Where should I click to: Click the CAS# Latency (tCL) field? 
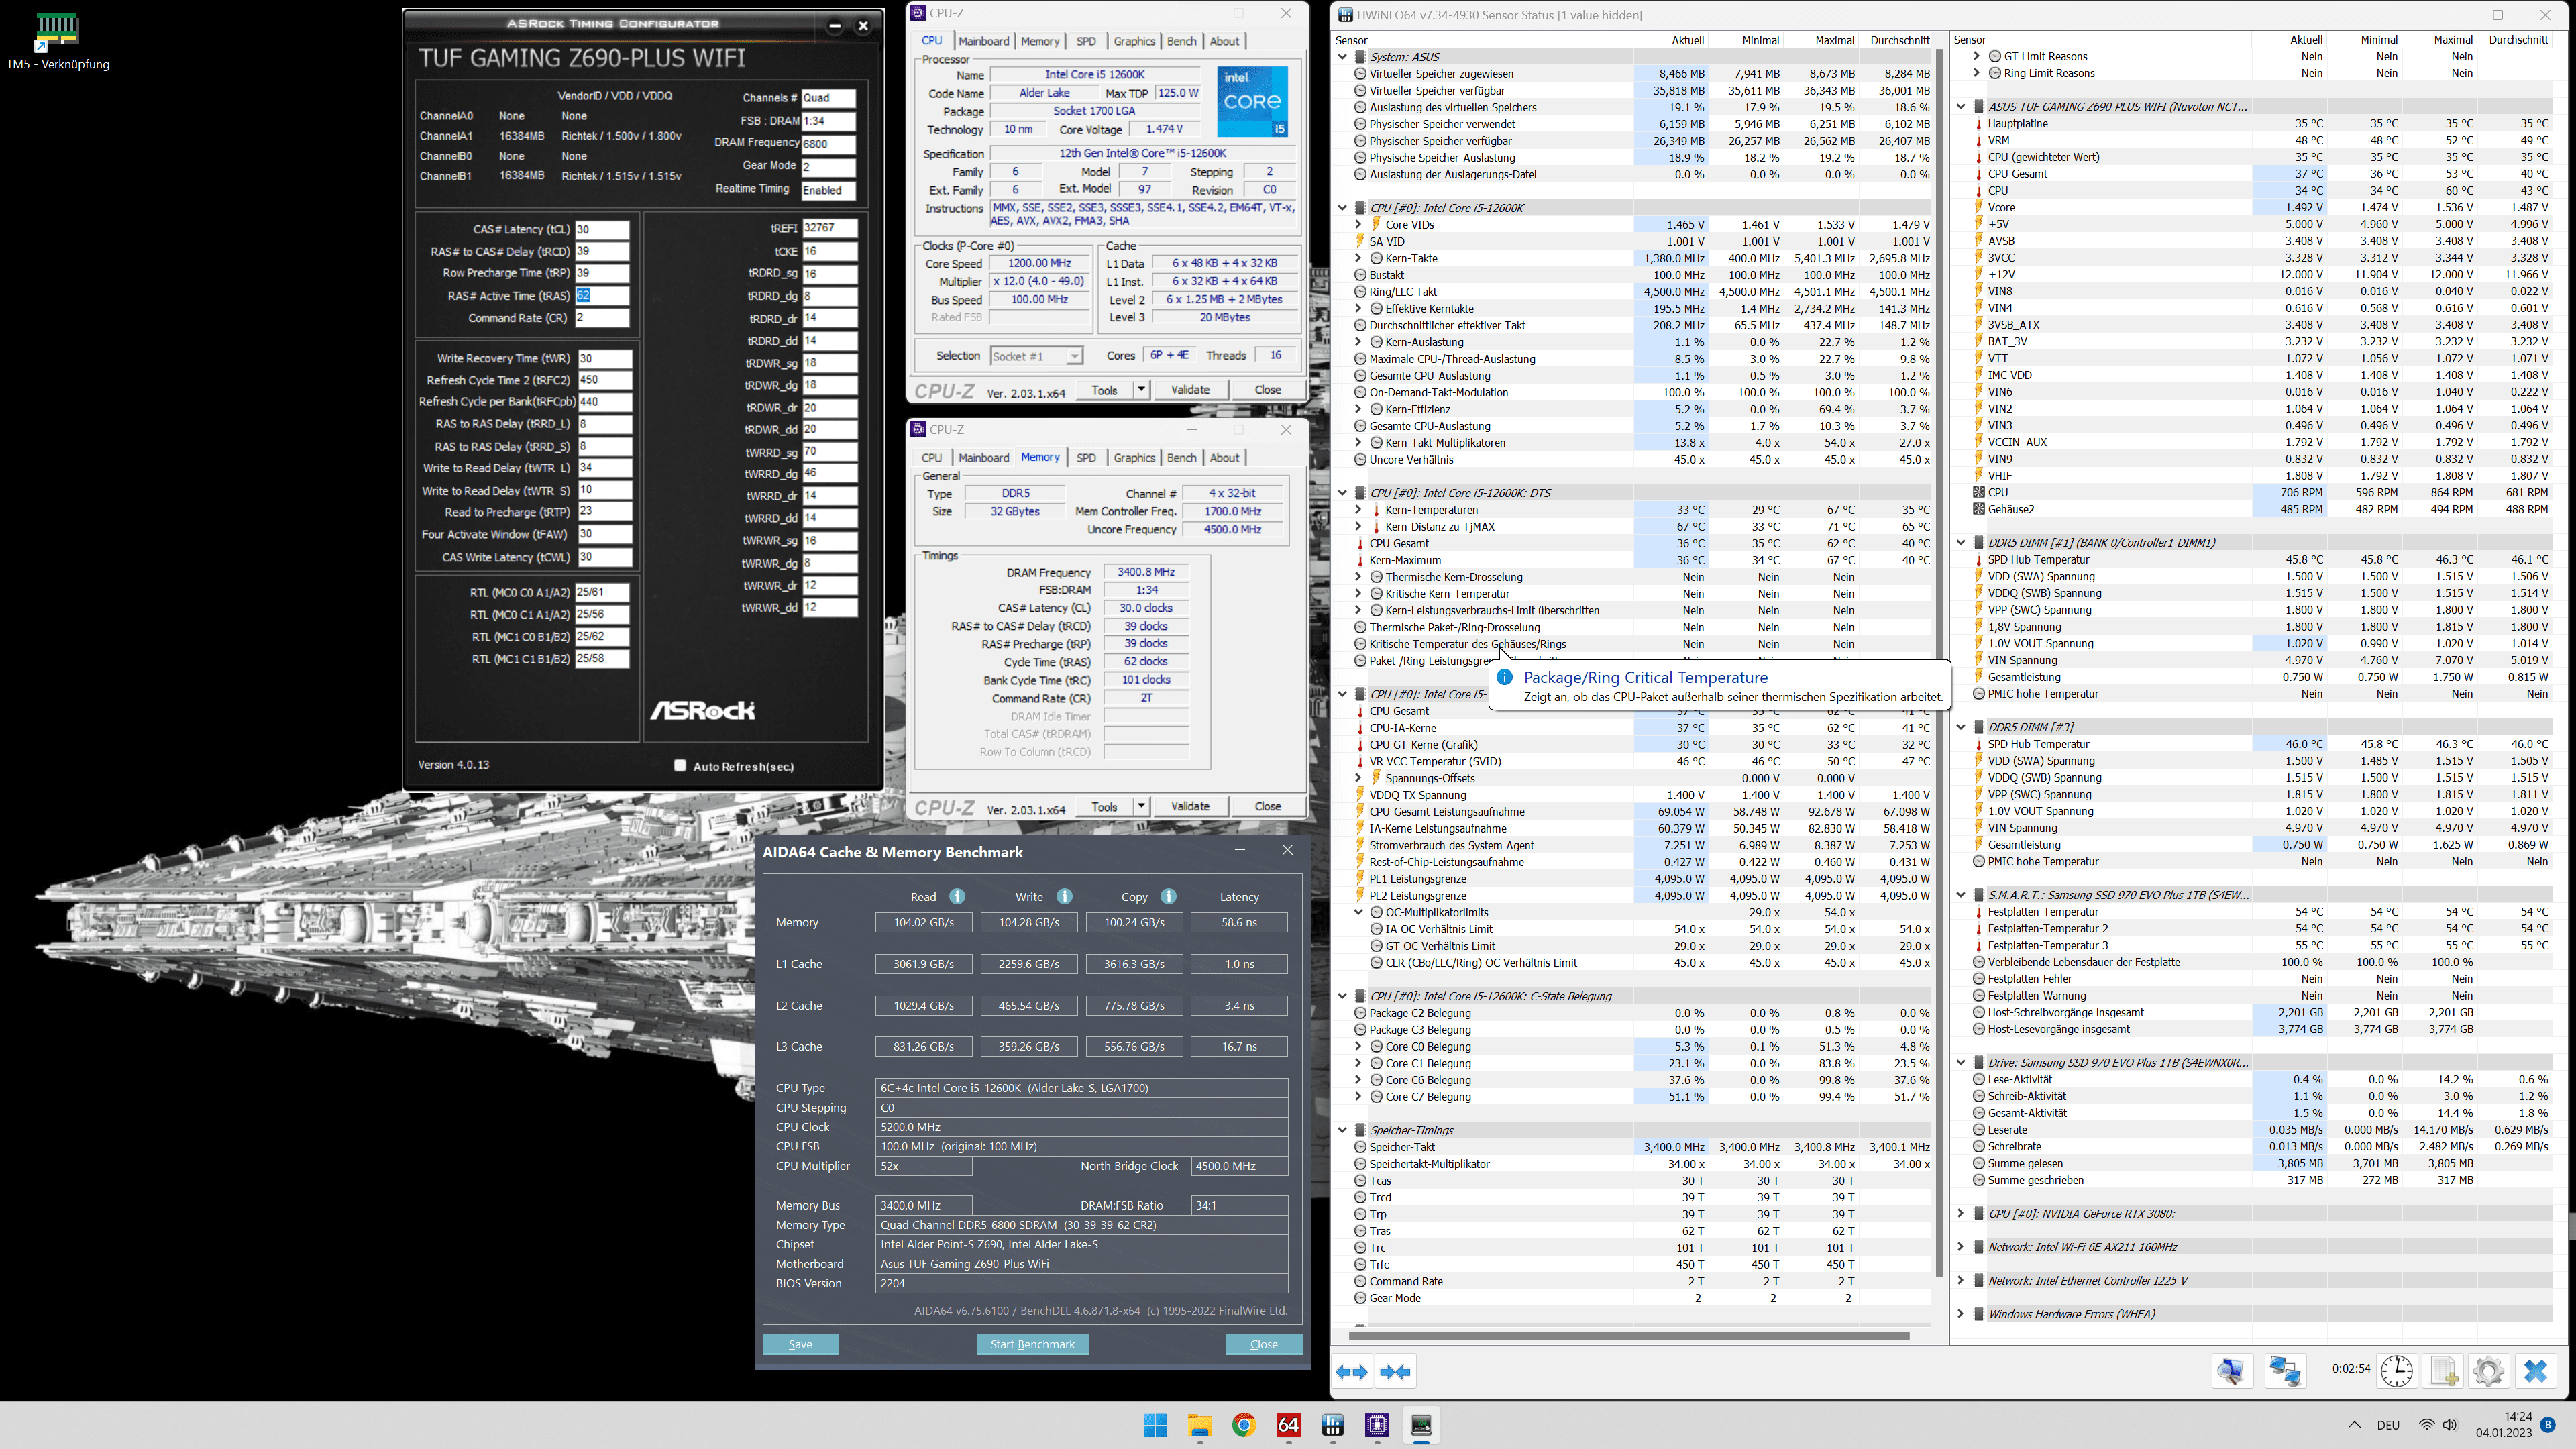coord(602,229)
